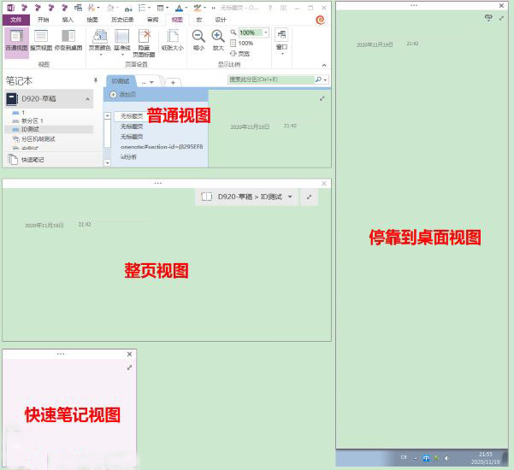Click the 纸张大小 paper size icon
Screen dimensions: 514x470
pos(173,36)
